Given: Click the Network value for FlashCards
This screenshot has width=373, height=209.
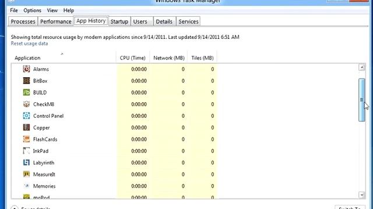Looking at the screenshot, I should (183, 139).
